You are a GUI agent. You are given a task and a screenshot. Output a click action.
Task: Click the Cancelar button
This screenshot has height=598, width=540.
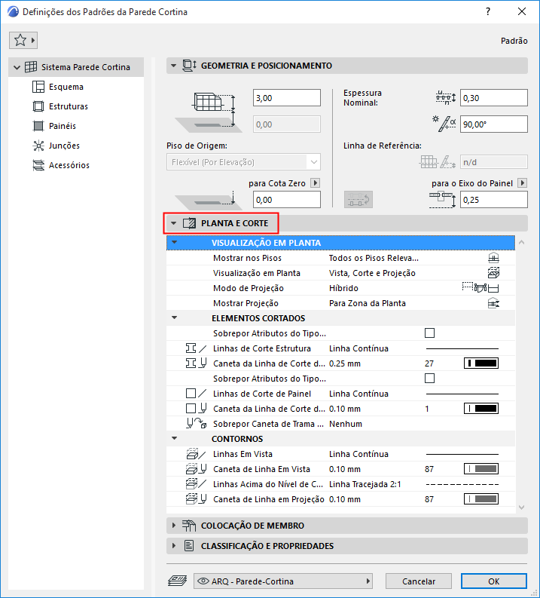click(419, 581)
